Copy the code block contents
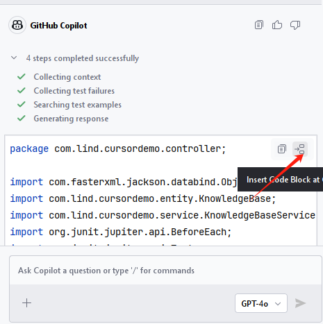 tap(282, 149)
